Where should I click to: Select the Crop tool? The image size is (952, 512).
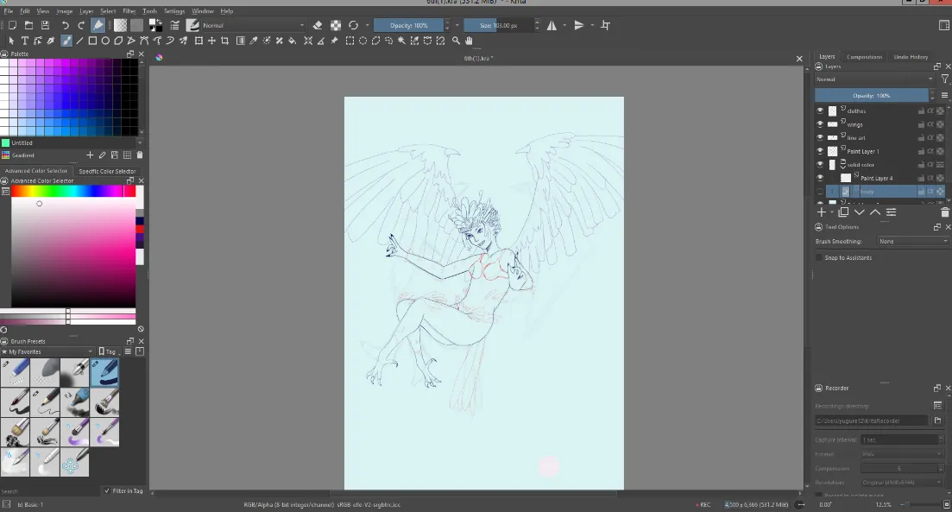(x=224, y=41)
